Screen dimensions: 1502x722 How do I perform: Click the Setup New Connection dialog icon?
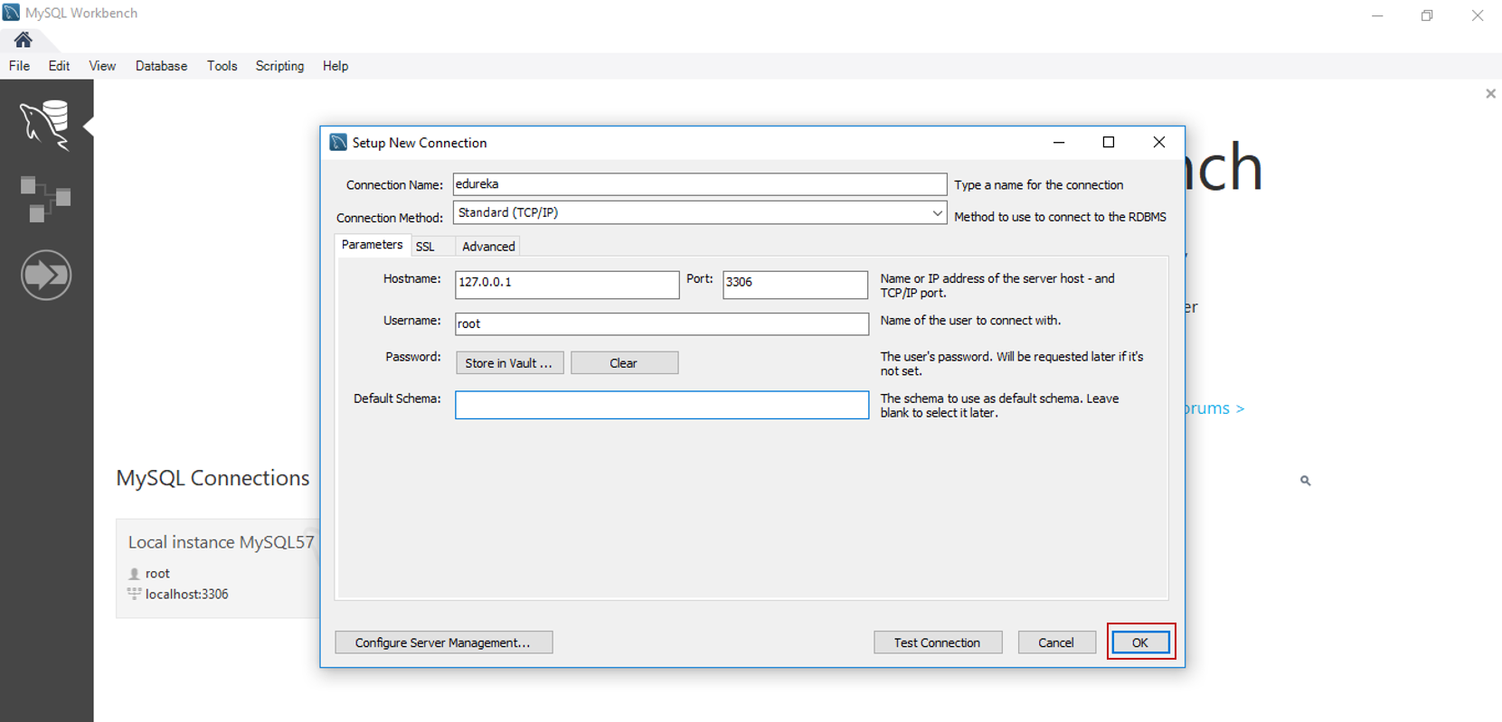click(338, 143)
